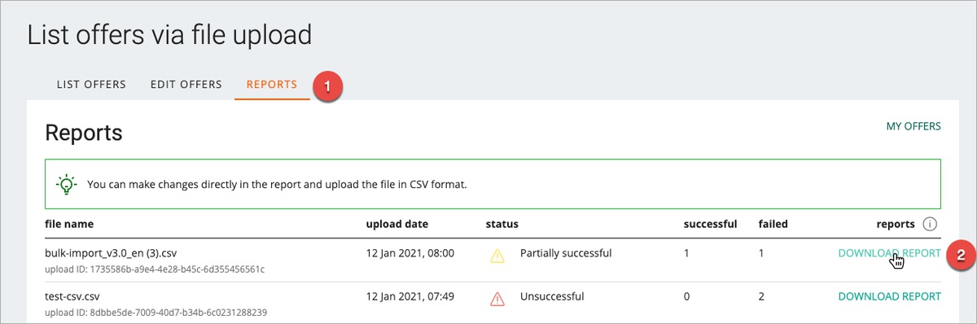Click the yellow Partially successful warning icon
Screen dimensions: 977x324
click(497, 256)
